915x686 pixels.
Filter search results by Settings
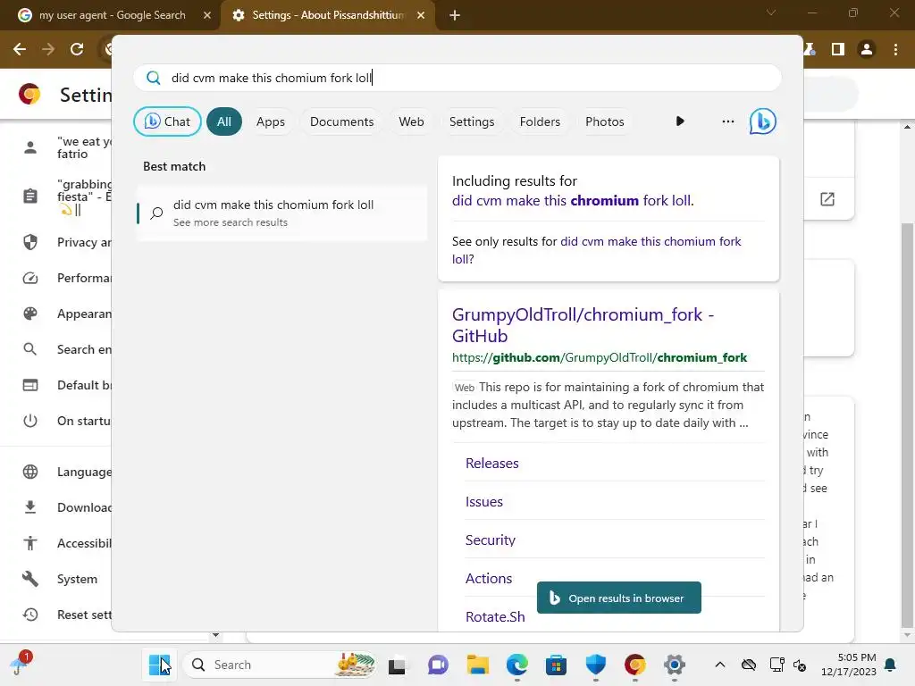[x=472, y=121]
